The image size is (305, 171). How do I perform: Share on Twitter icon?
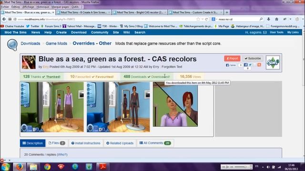pos(250,65)
